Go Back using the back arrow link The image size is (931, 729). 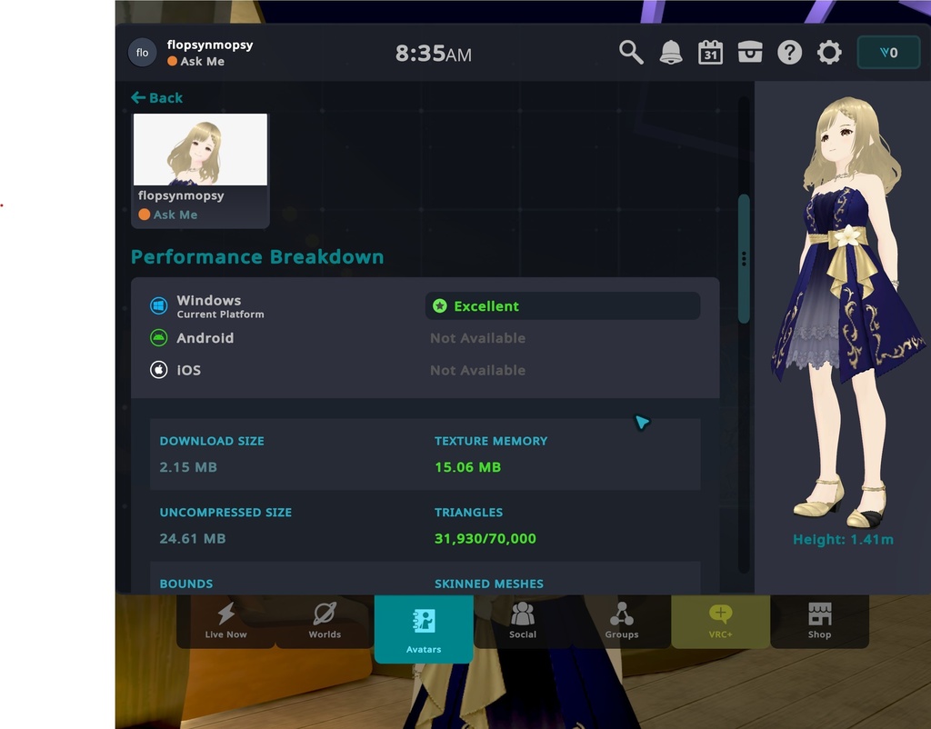coord(156,97)
